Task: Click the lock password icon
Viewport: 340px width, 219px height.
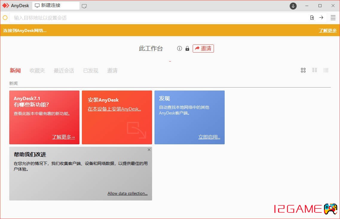Action: pos(187,48)
